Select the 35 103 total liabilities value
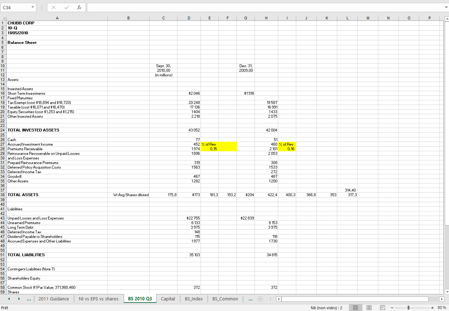 coord(189,255)
